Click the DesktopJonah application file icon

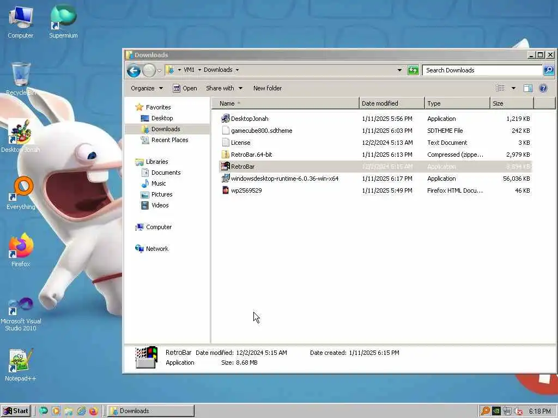225,118
